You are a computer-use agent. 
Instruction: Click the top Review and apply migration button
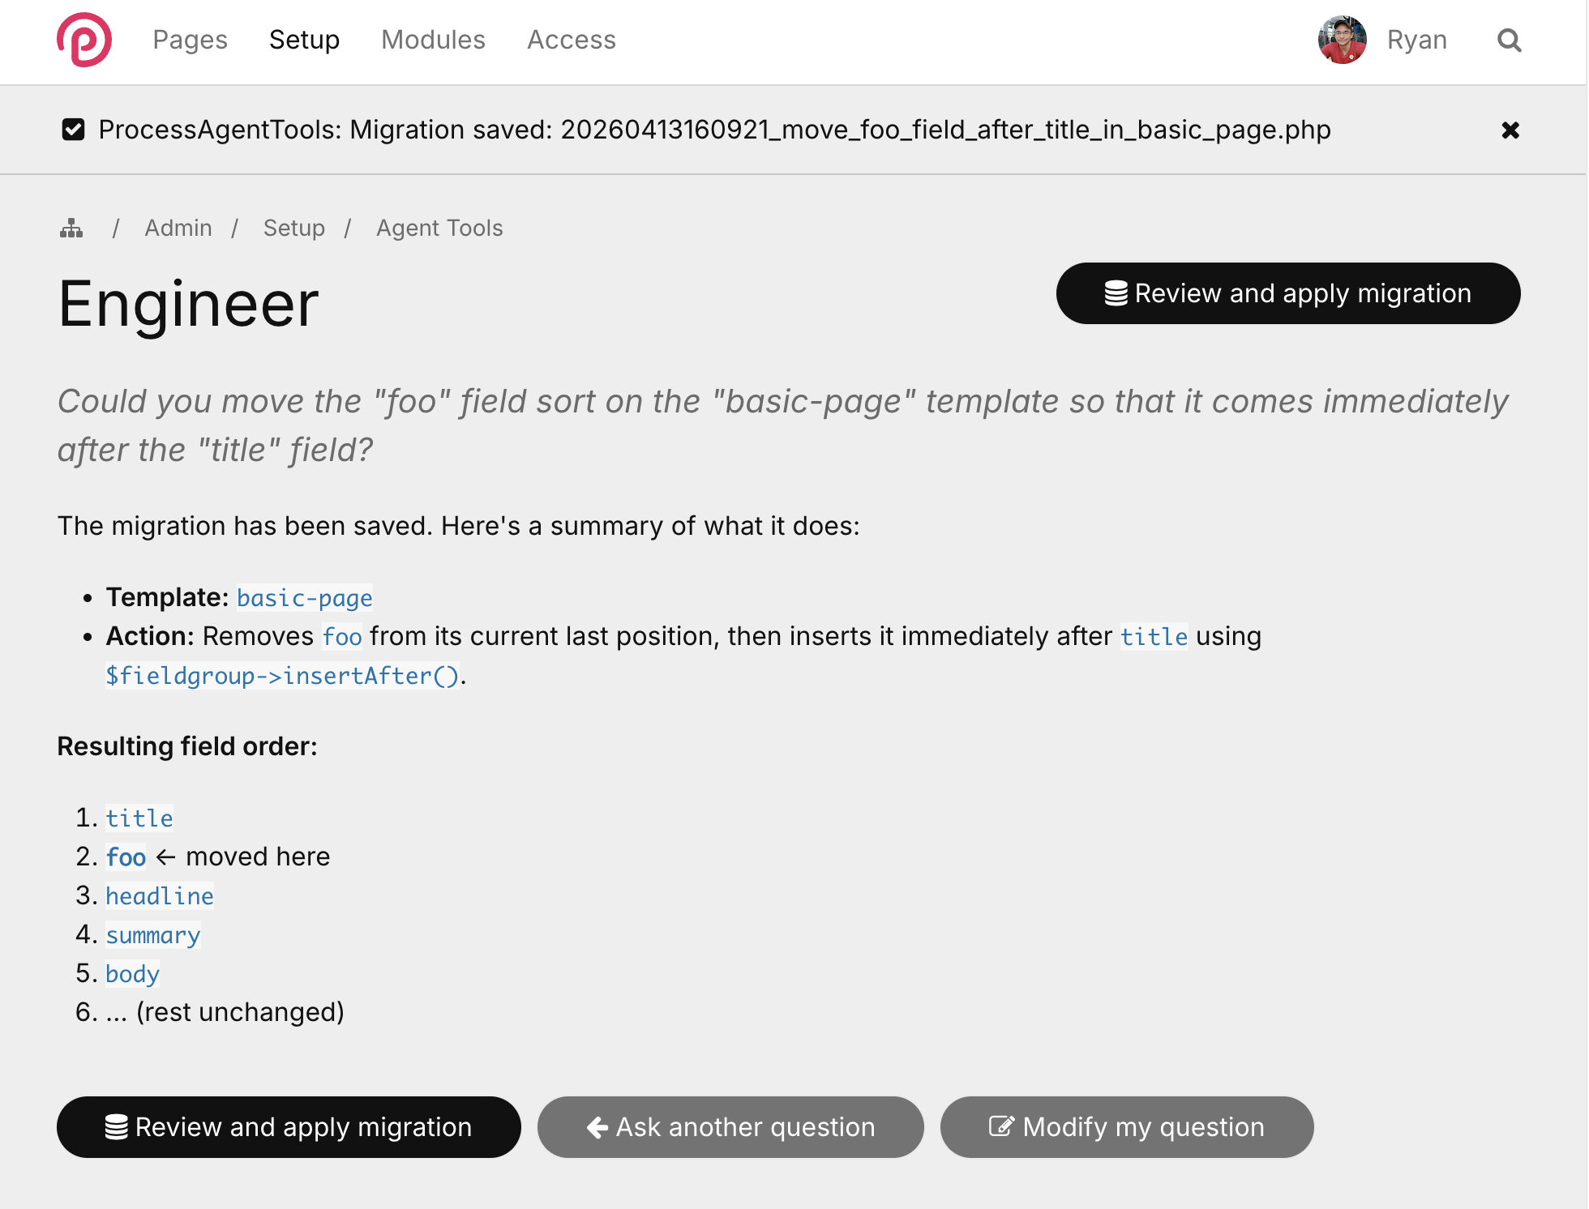[x=1287, y=293]
